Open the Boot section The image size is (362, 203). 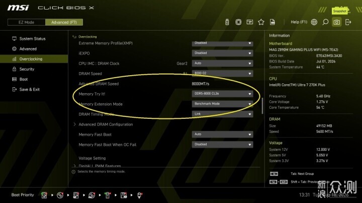[x=24, y=79]
